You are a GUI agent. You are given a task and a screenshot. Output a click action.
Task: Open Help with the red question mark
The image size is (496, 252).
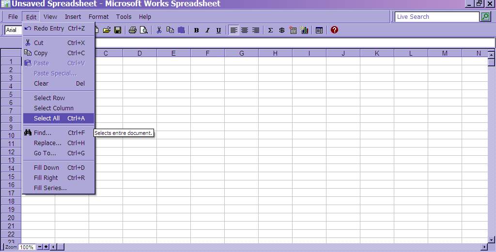coord(334,30)
